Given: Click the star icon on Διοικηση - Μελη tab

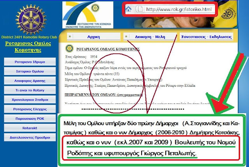Looking at the screenshot, I should [x=126, y=36].
